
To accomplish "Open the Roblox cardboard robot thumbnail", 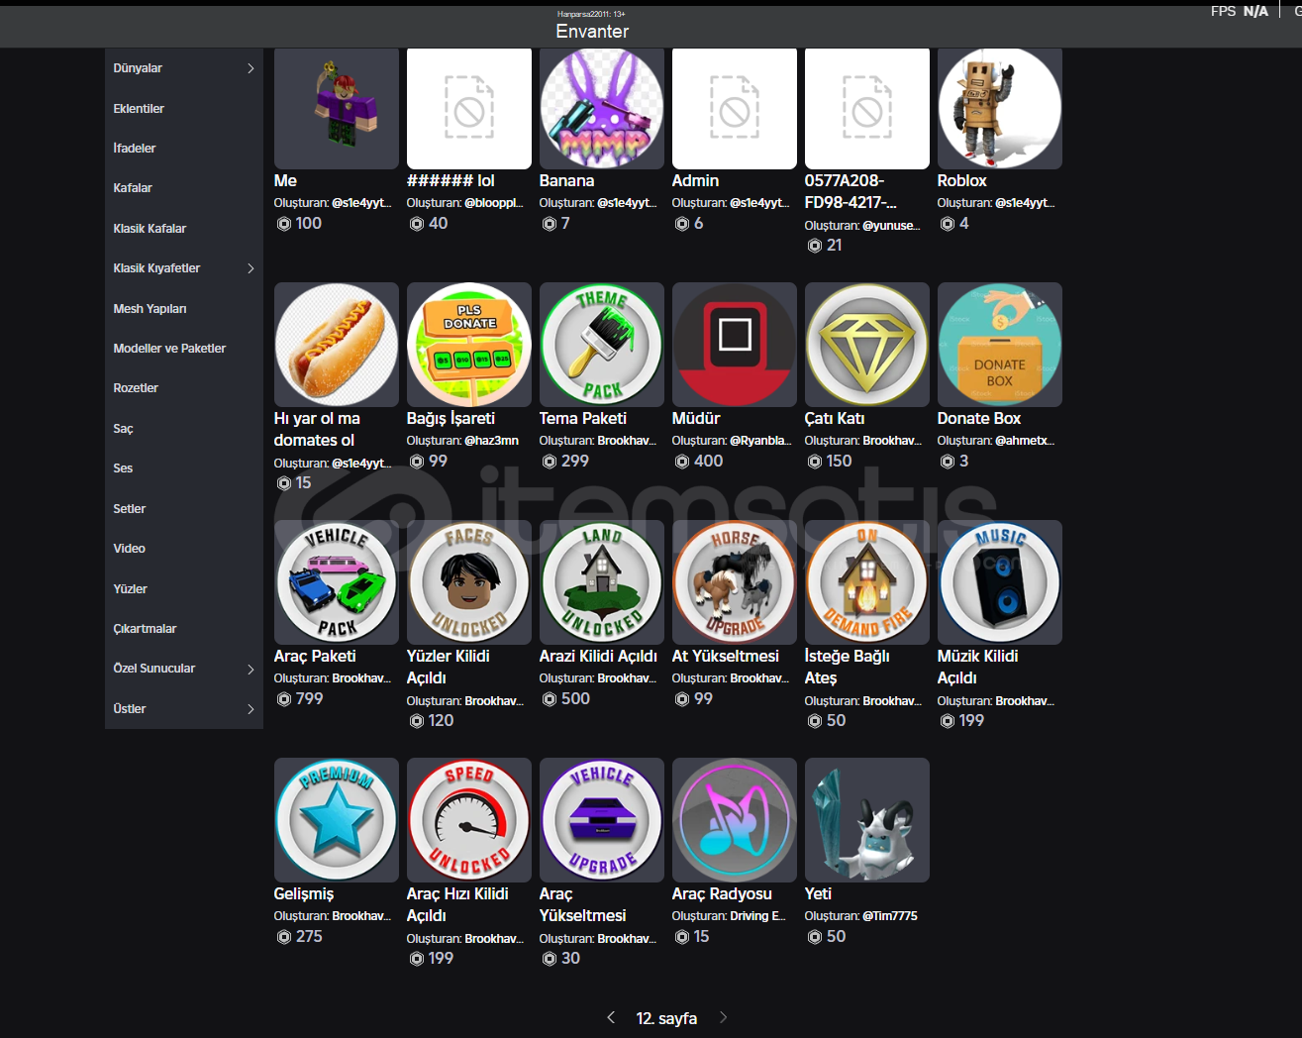I will pyautogui.click(x=999, y=108).
